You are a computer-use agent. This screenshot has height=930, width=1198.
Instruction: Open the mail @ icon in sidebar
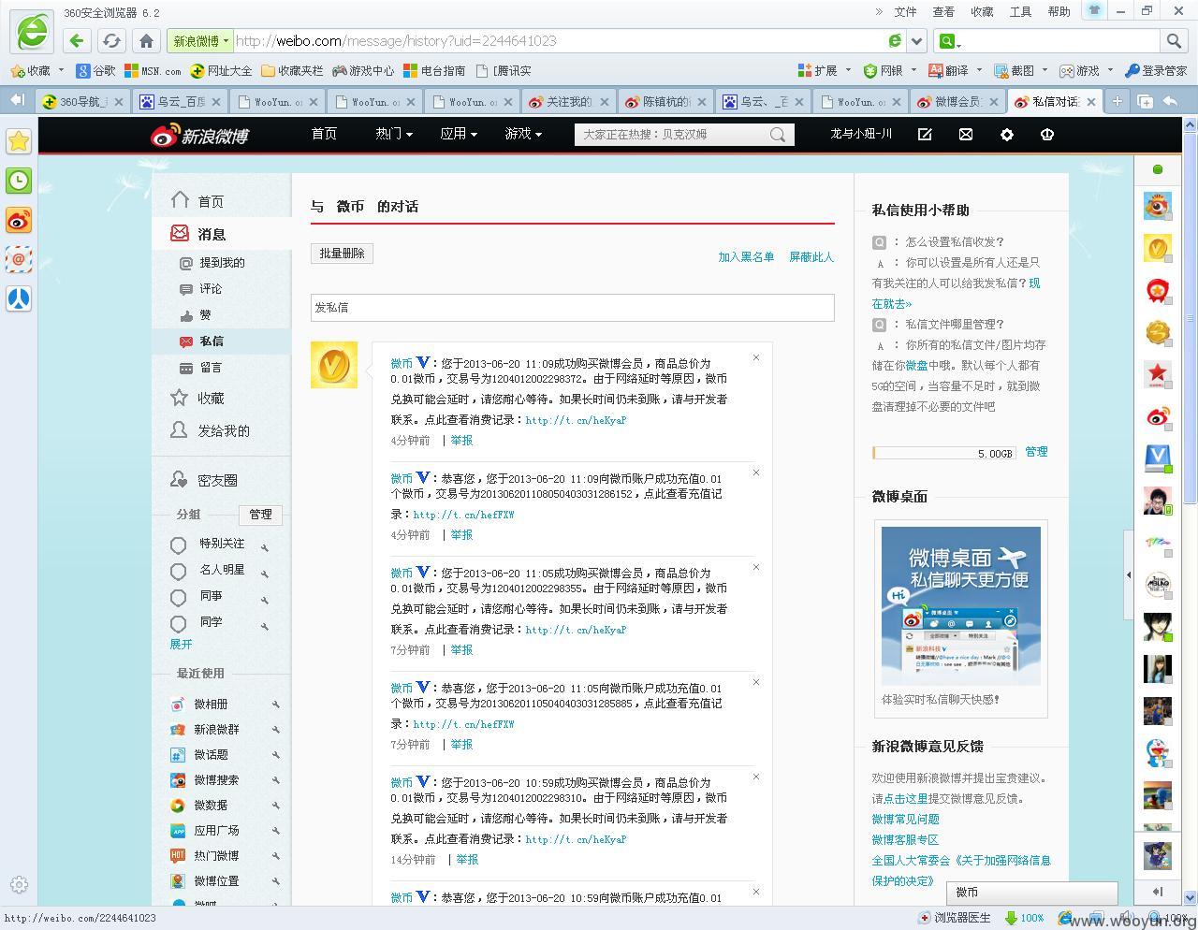pyautogui.click(x=19, y=259)
